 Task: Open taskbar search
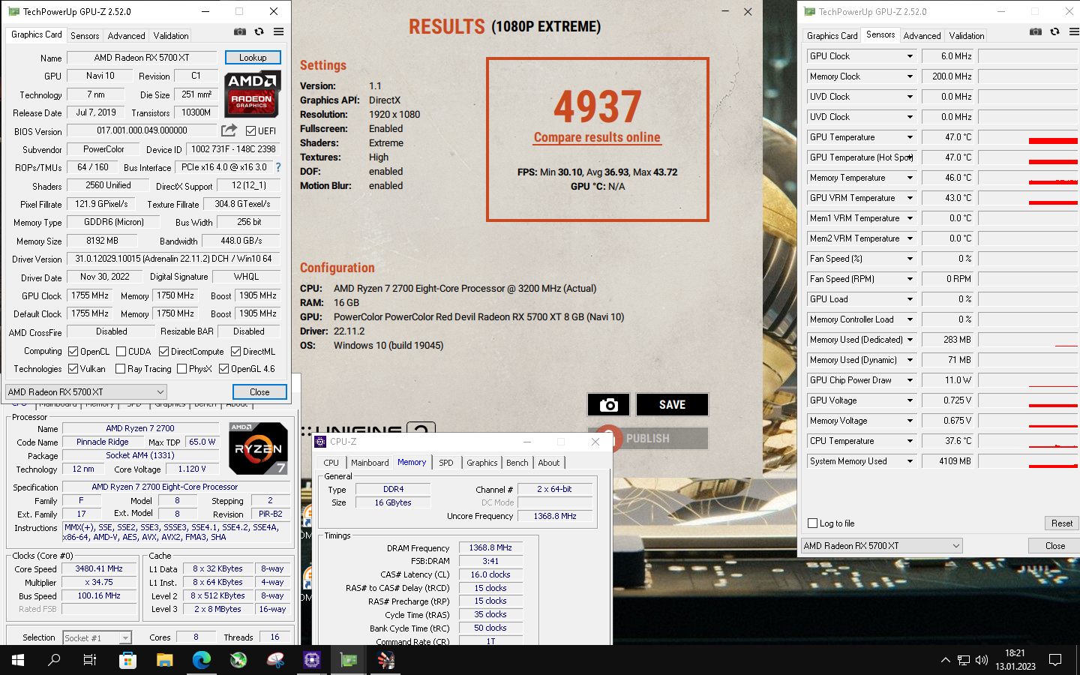tap(54, 660)
